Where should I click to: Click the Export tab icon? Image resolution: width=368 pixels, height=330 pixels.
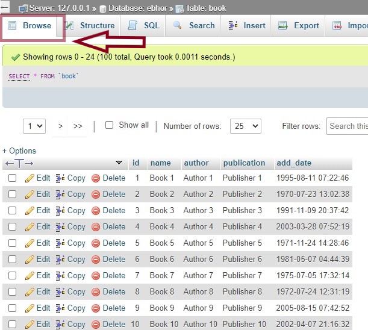point(283,25)
